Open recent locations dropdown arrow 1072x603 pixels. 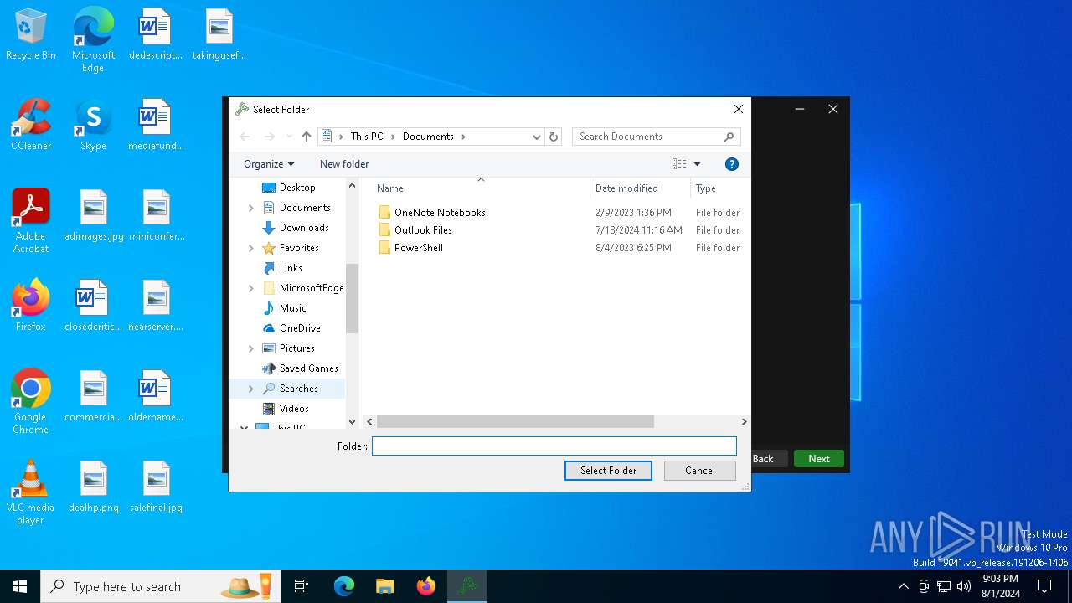(289, 137)
